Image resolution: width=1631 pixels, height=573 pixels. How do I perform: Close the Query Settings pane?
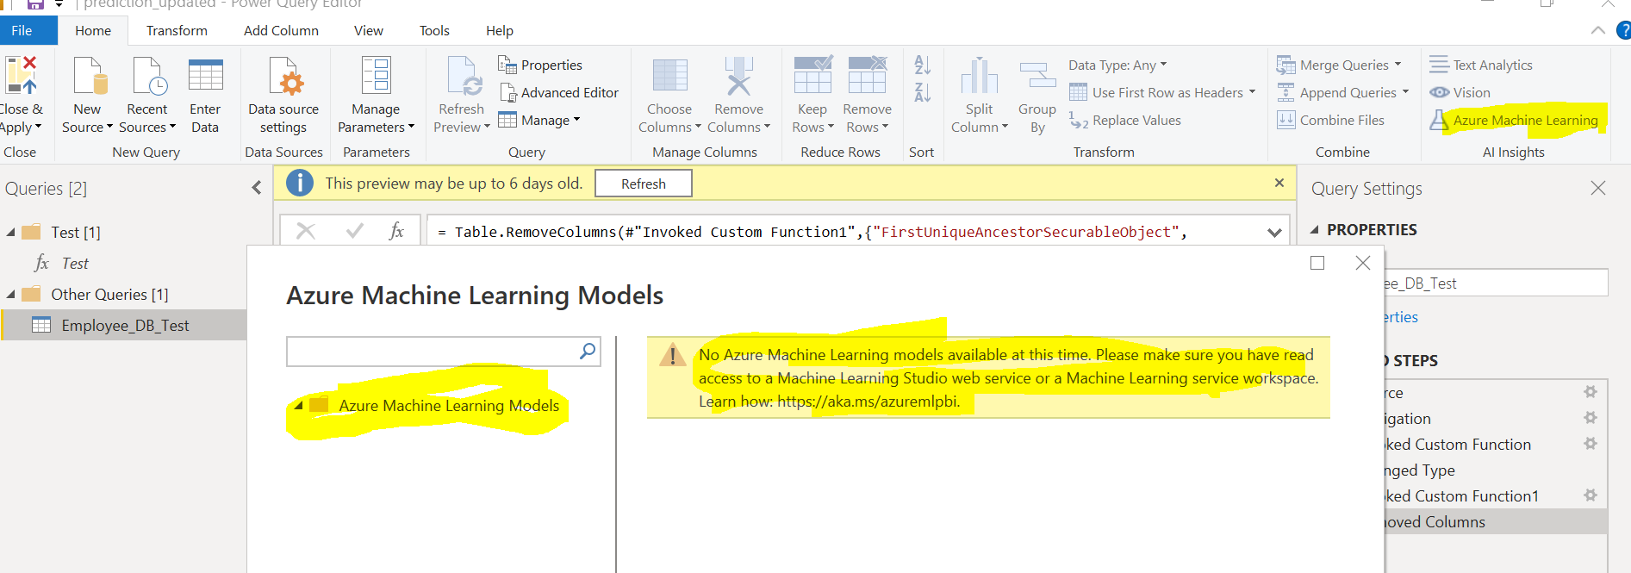(x=1597, y=188)
